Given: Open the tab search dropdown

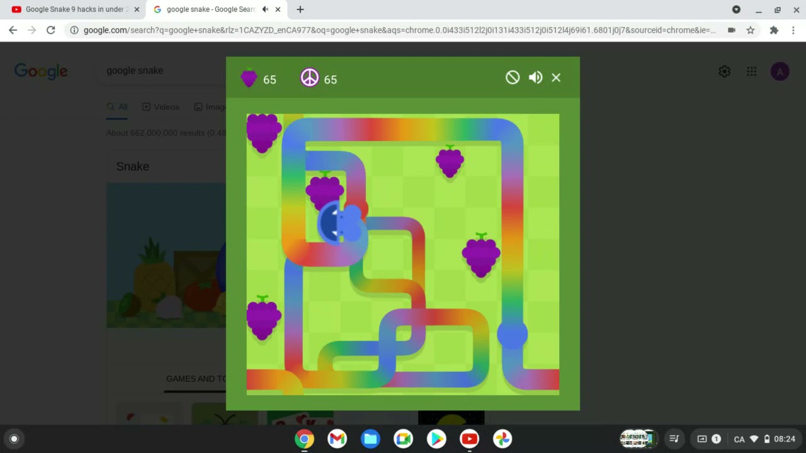Looking at the screenshot, I should click(x=736, y=9).
